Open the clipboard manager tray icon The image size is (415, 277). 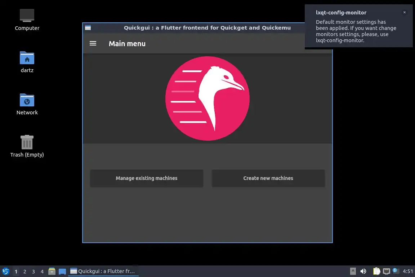point(376,271)
